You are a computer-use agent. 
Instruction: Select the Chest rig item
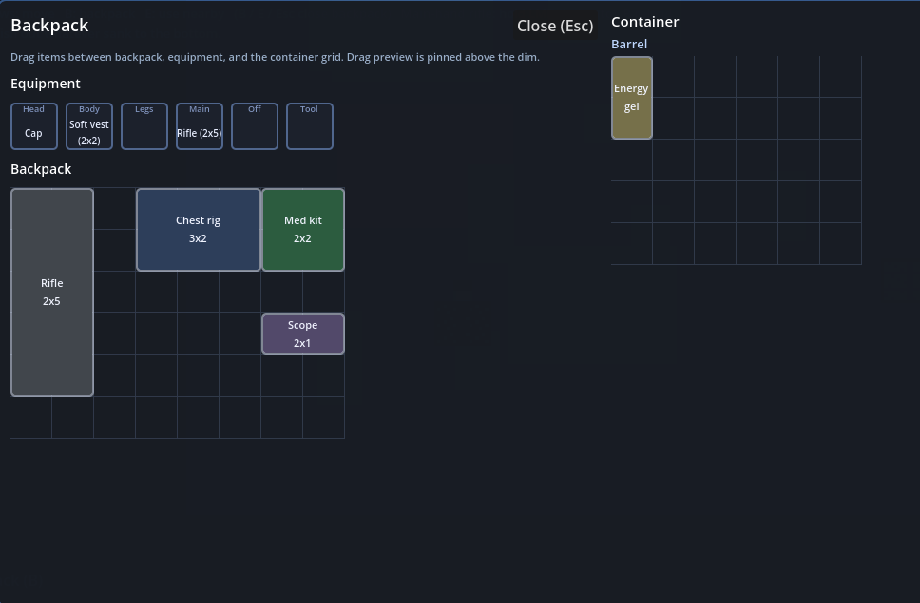point(198,230)
